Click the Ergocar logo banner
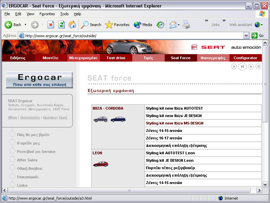Image resolution: width=270 pixels, height=203 pixels. (39, 80)
